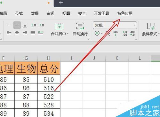Click the distributed alignment icon
The height and width of the screenshot is (117, 160).
tap(41, 33)
